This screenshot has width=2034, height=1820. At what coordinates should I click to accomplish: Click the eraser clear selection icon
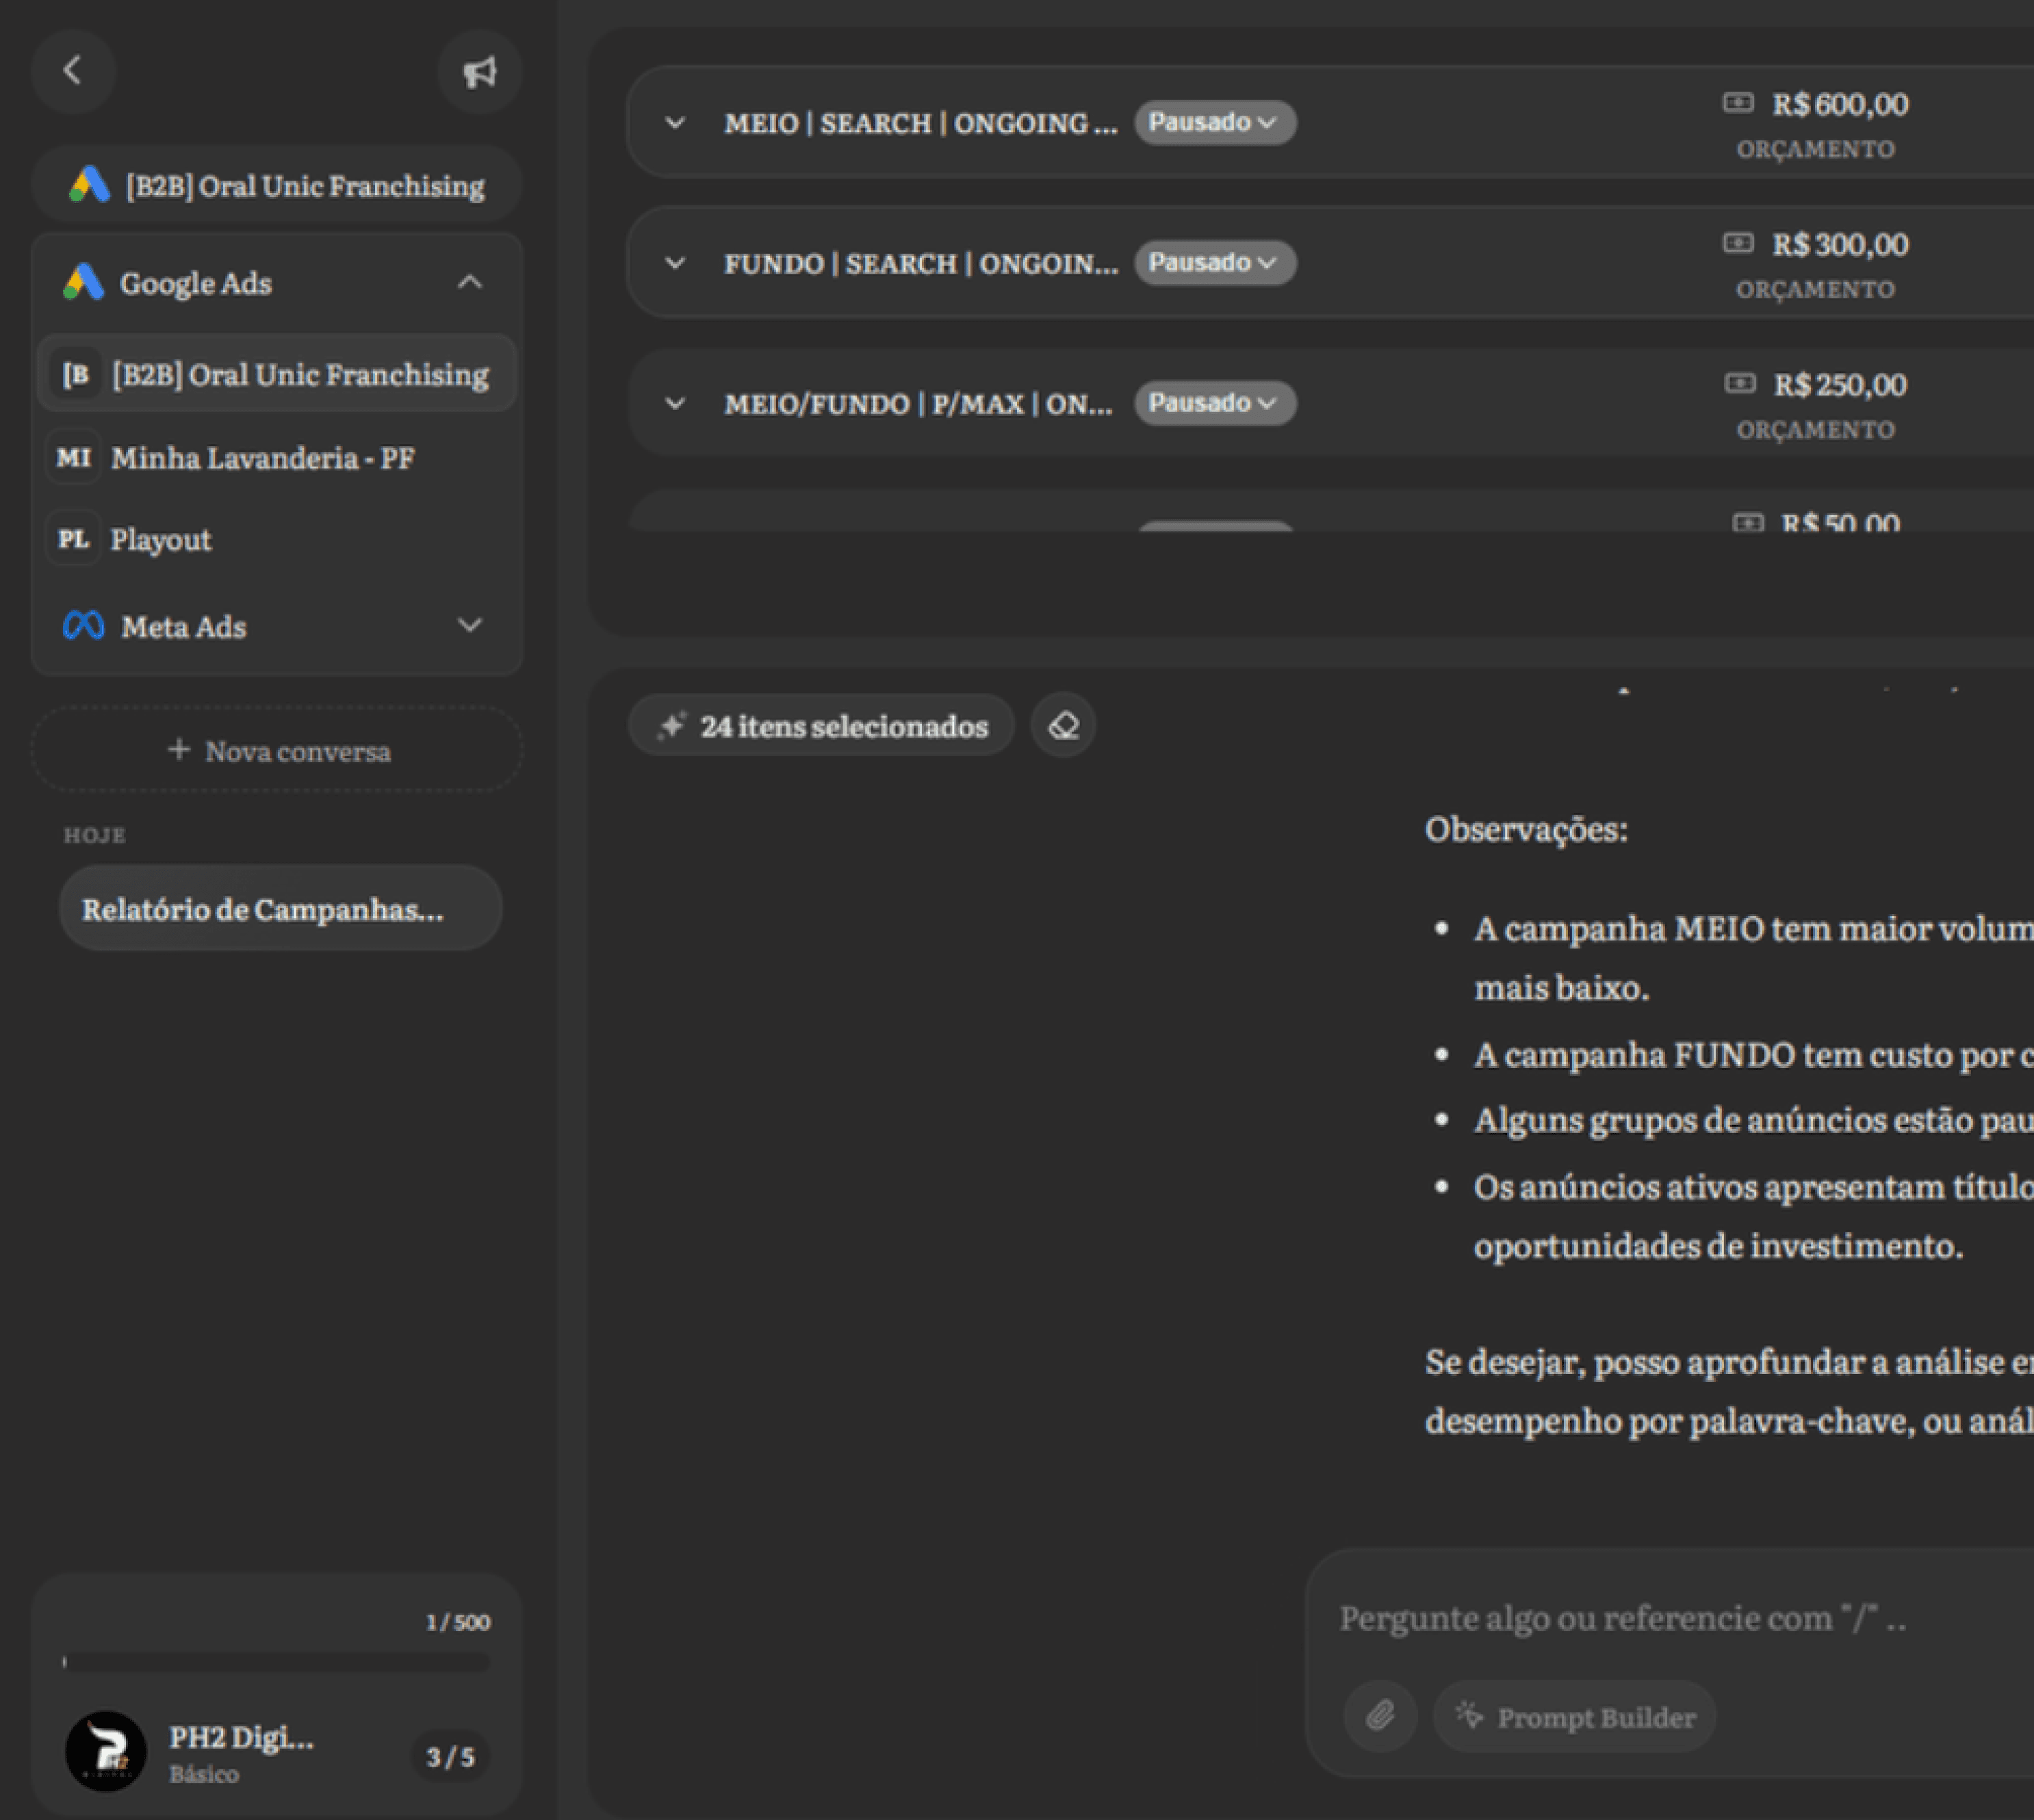1063,725
